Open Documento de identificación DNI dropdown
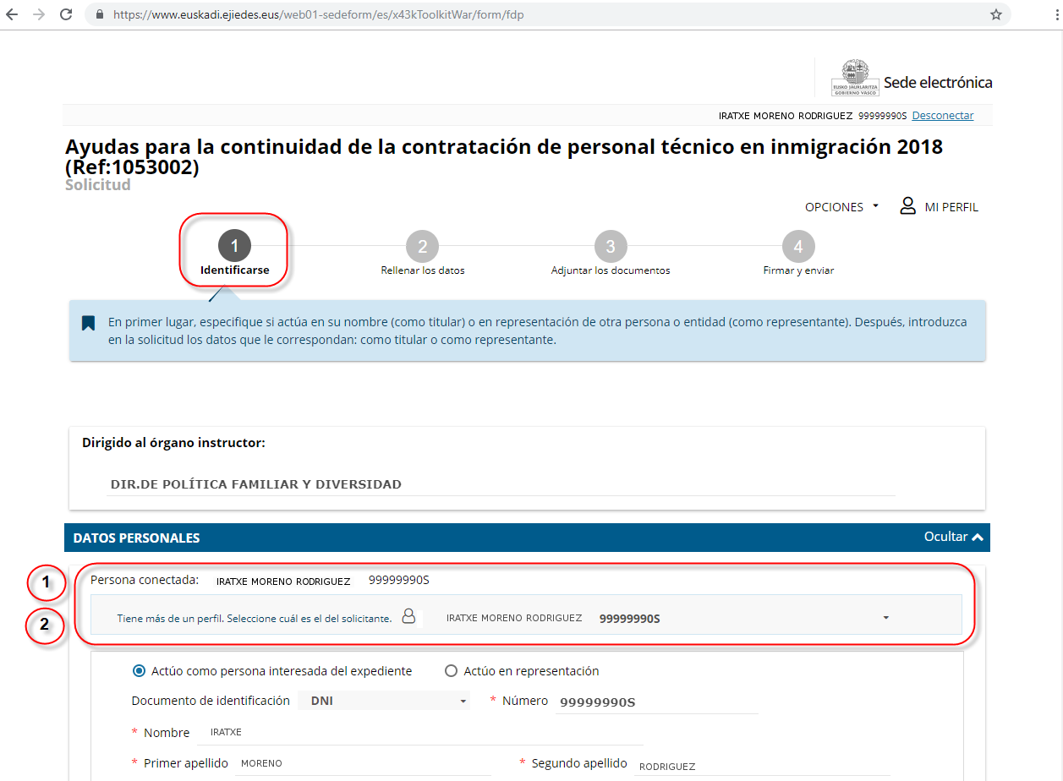This screenshot has width=1063, height=781. (385, 701)
